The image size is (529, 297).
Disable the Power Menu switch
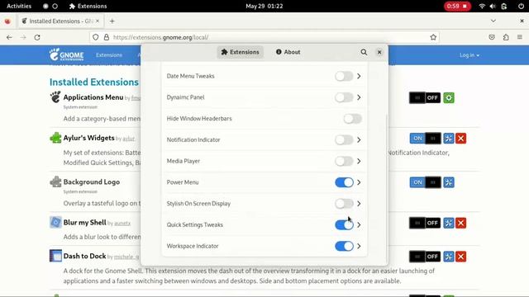click(344, 182)
